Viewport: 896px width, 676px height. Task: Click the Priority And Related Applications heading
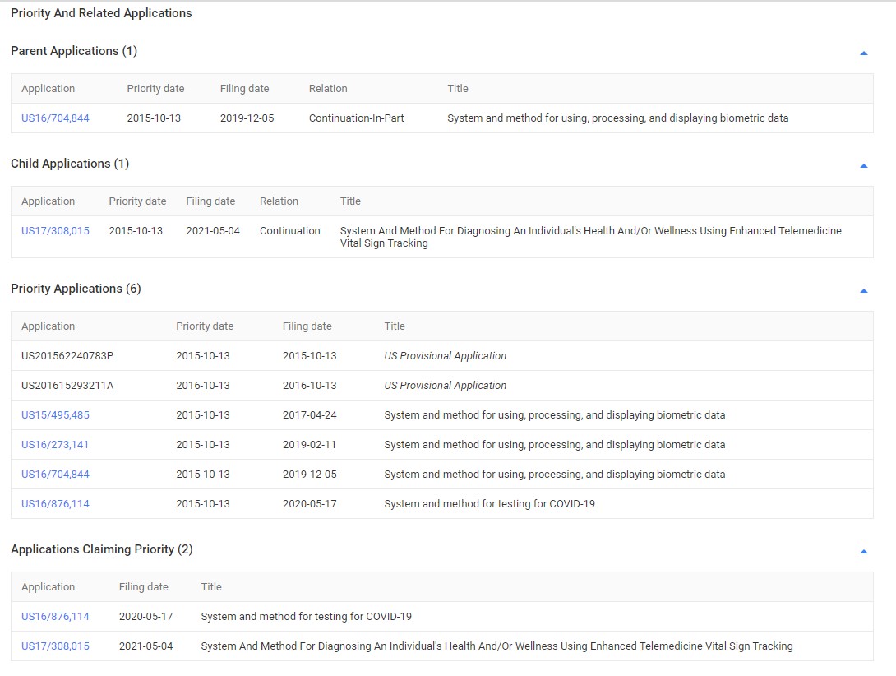tap(101, 13)
